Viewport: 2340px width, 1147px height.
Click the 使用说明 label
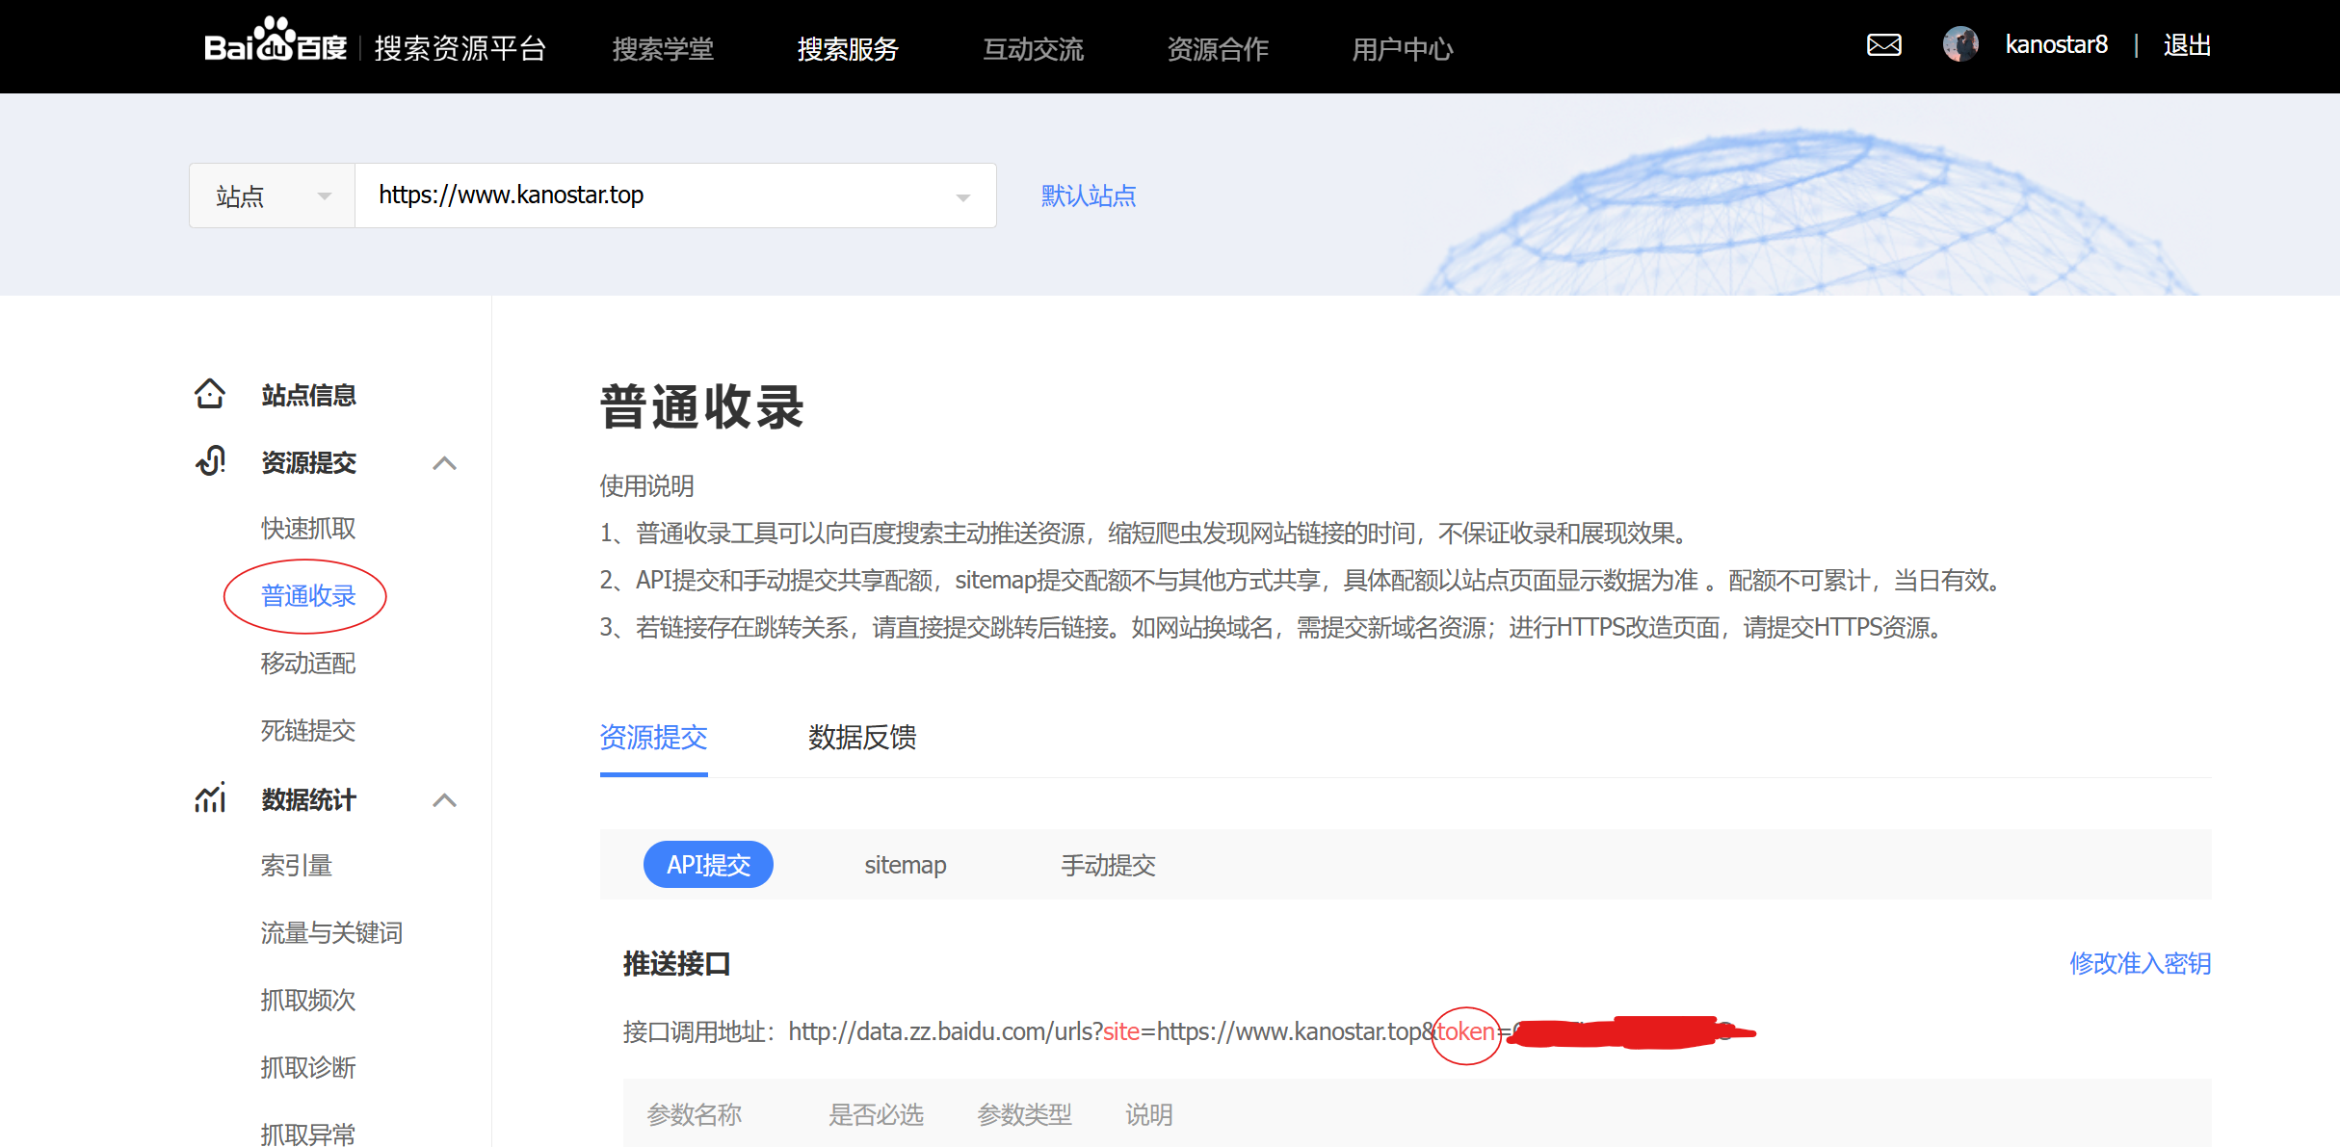click(647, 485)
